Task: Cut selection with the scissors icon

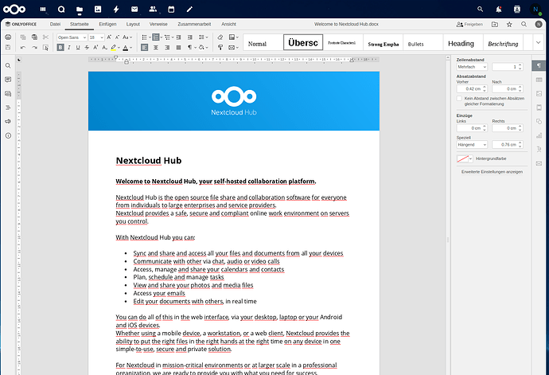Action: [x=45, y=37]
